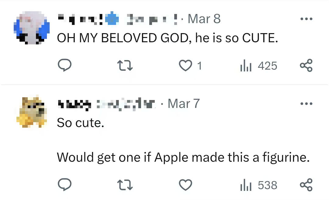The image size is (329, 200).
Task: Open more options for Mar 8 tweet
Action: tap(306, 19)
